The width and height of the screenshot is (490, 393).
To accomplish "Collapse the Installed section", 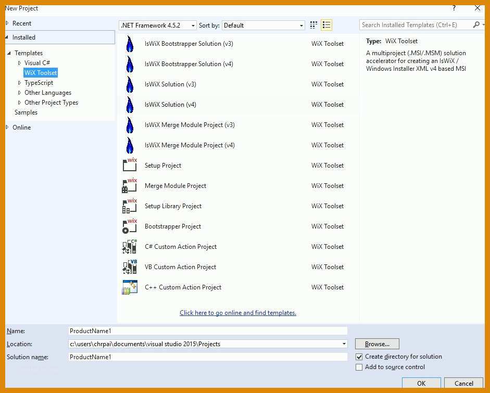I will click(x=7, y=37).
